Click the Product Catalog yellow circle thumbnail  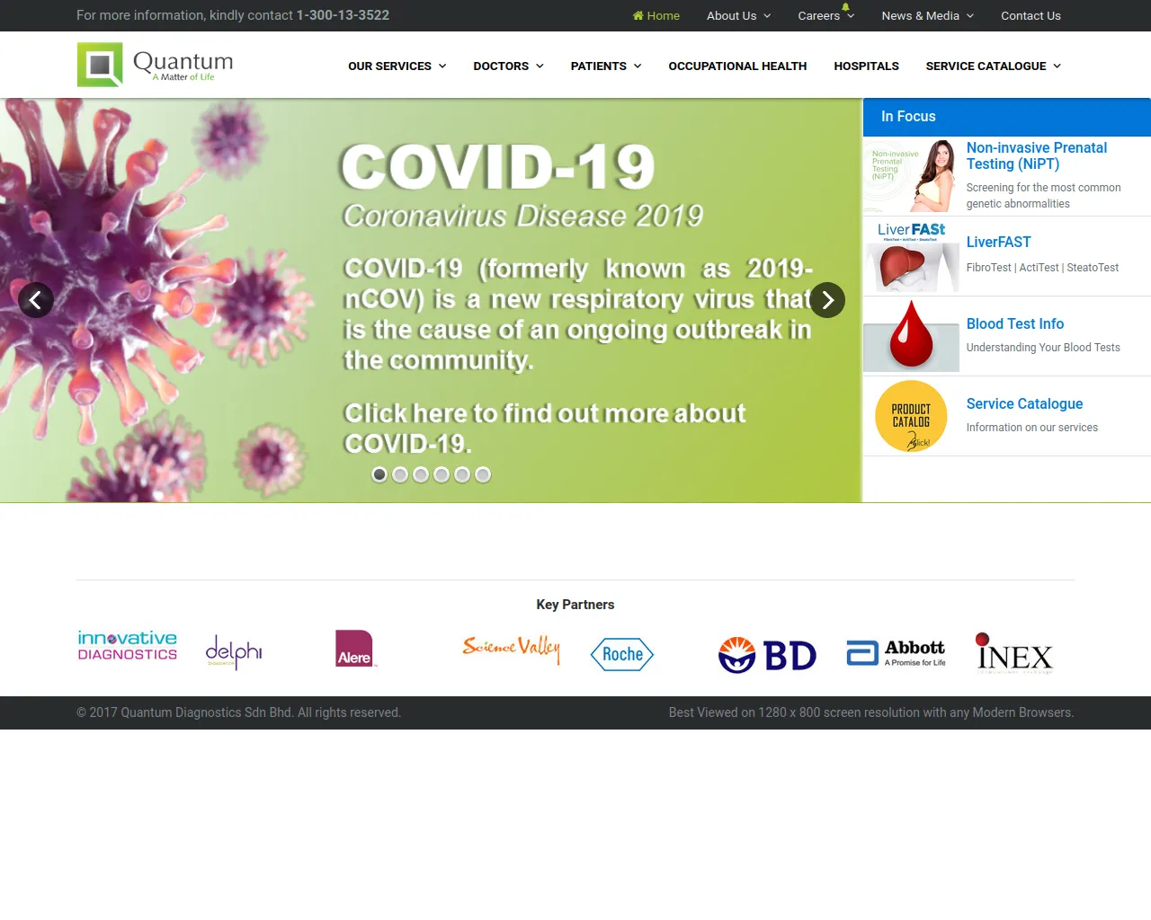pyautogui.click(x=912, y=416)
